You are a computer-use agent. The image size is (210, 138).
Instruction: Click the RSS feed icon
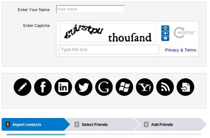point(165,87)
